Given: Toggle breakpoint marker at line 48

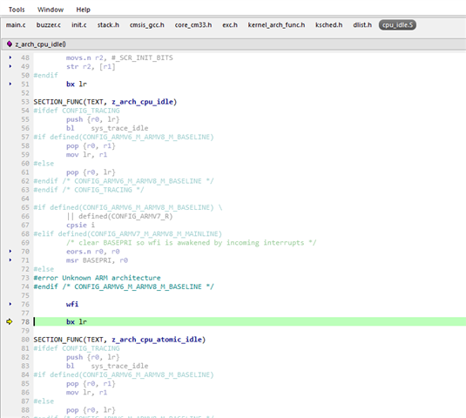Looking at the screenshot, I should 10,57.
